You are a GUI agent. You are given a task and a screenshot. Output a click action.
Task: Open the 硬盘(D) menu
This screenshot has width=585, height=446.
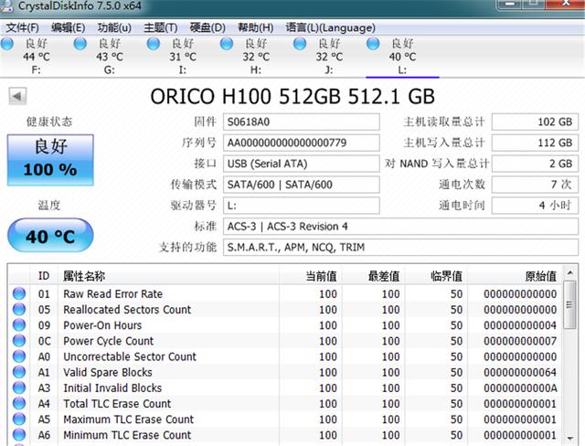click(207, 27)
